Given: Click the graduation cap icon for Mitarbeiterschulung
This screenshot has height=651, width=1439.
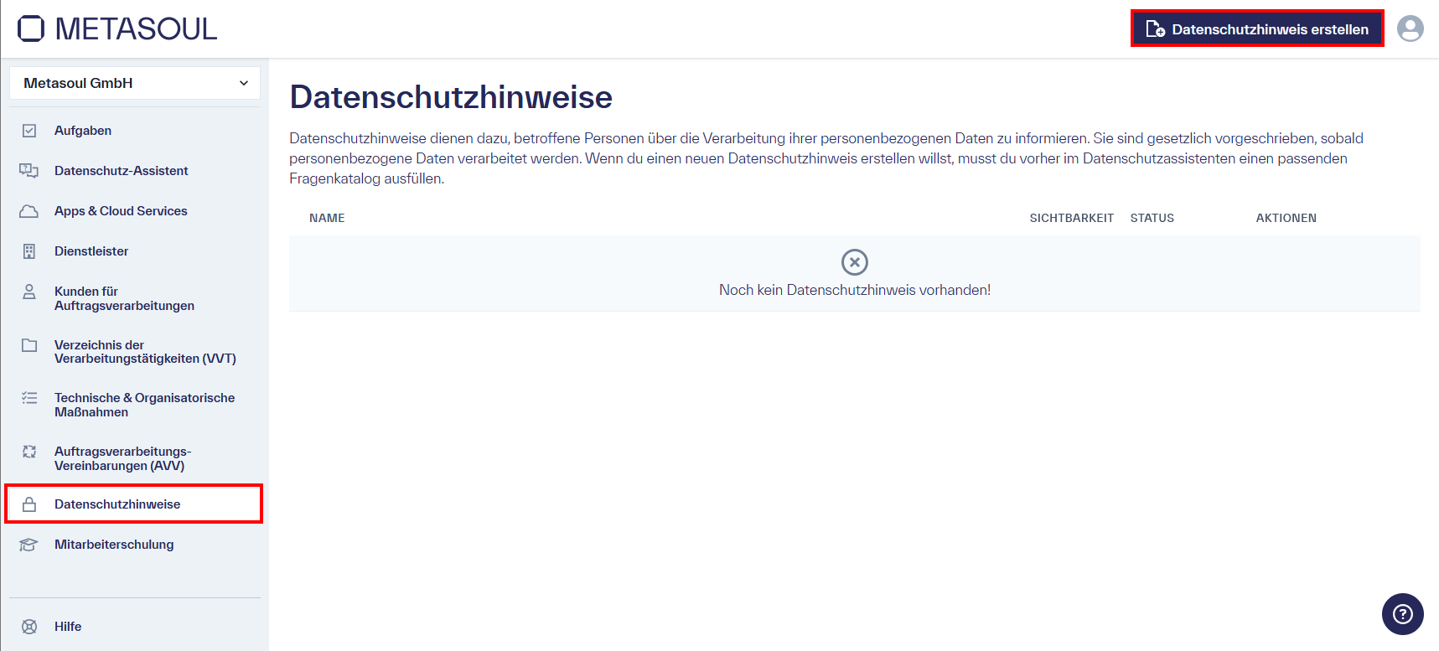Looking at the screenshot, I should click(x=29, y=545).
